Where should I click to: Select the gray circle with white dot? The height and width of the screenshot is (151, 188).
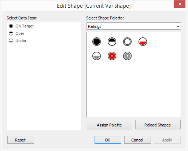[127, 56]
